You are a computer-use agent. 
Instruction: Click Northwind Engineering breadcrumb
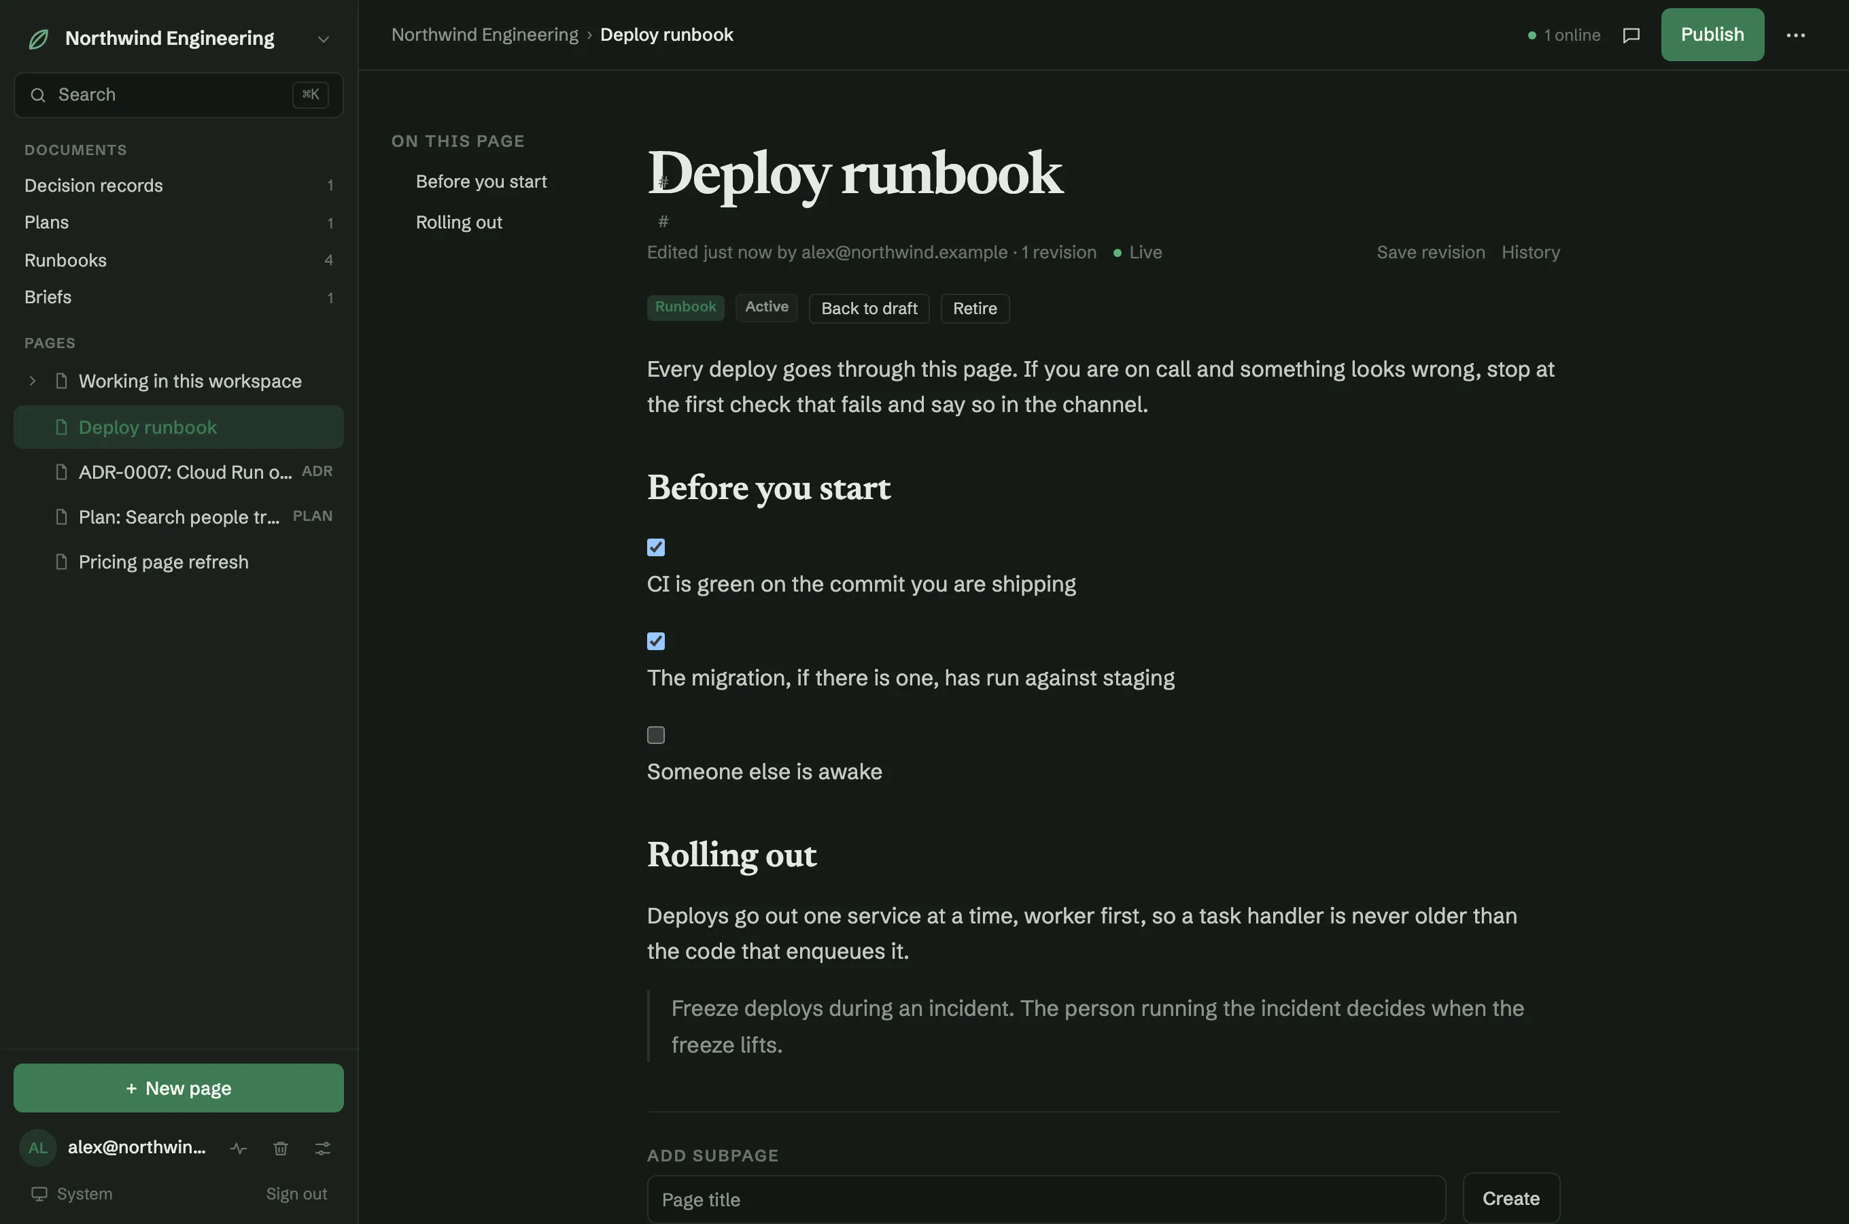tap(485, 35)
